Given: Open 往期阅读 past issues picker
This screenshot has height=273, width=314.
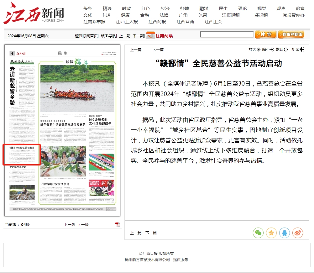Looking at the screenshot, I should [x=164, y=36].
